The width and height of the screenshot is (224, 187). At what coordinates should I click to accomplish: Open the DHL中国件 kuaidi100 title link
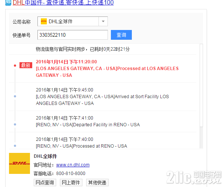(63, 3)
